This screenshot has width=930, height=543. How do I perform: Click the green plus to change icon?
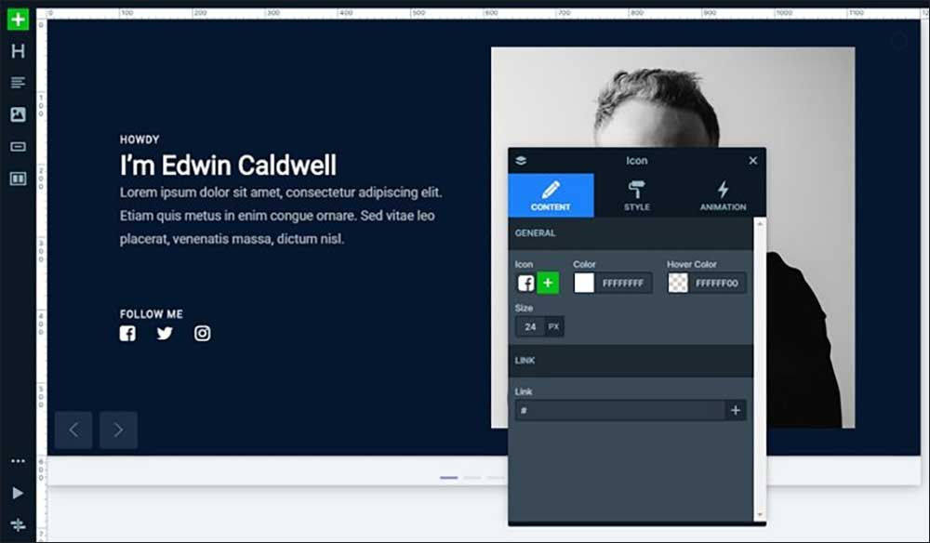pyautogui.click(x=548, y=283)
